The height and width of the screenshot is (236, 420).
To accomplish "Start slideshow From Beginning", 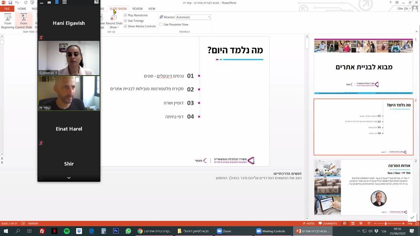I will click(7, 21).
